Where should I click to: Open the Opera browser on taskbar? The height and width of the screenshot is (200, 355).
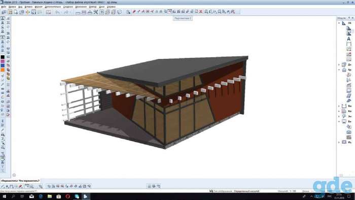(67, 196)
